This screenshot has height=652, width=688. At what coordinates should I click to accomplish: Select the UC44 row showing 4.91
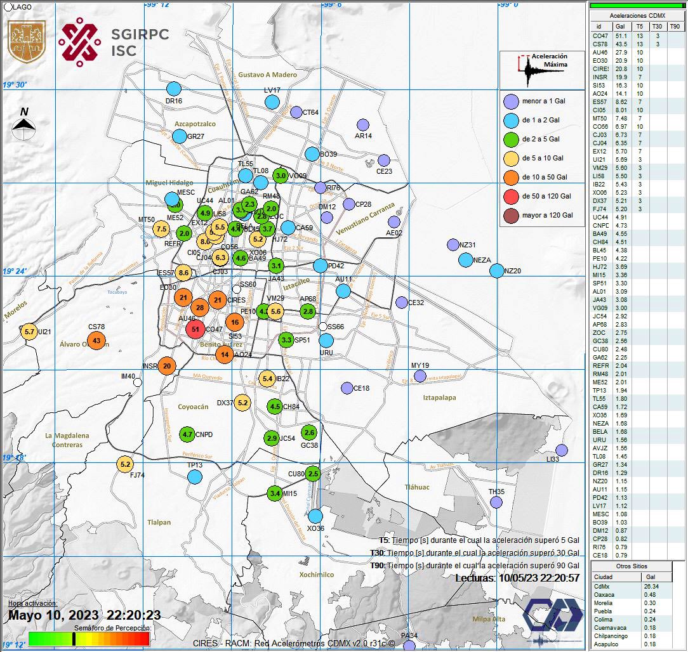point(637,217)
